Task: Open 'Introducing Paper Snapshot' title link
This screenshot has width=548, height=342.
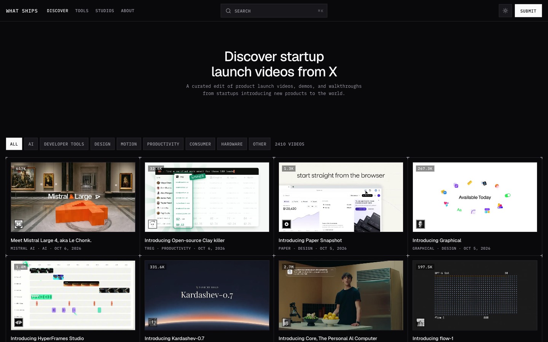Action: tap(310, 240)
